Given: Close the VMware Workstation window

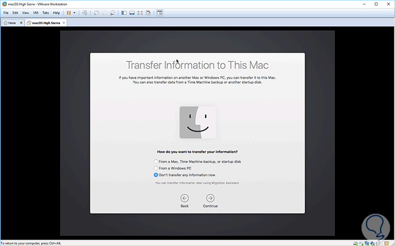Looking at the screenshot, I should 389,4.
